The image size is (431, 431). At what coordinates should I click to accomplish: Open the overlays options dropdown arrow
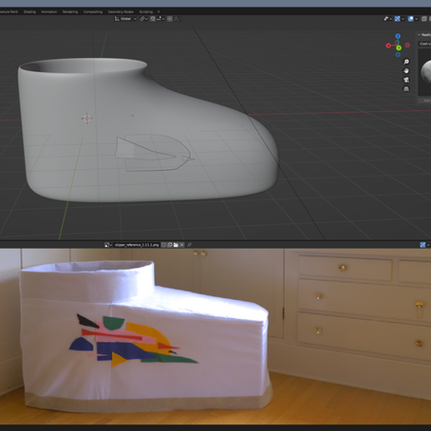[x=417, y=19]
